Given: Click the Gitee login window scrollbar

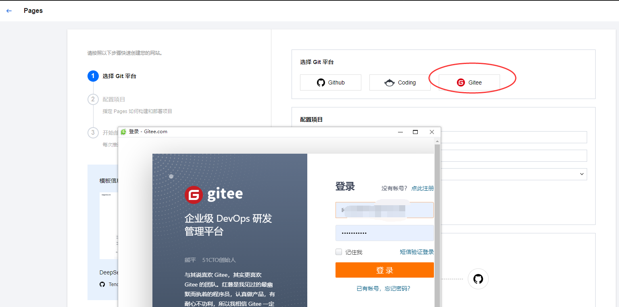Looking at the screenshot, I should pyautogui.click(x=437, y=225).
